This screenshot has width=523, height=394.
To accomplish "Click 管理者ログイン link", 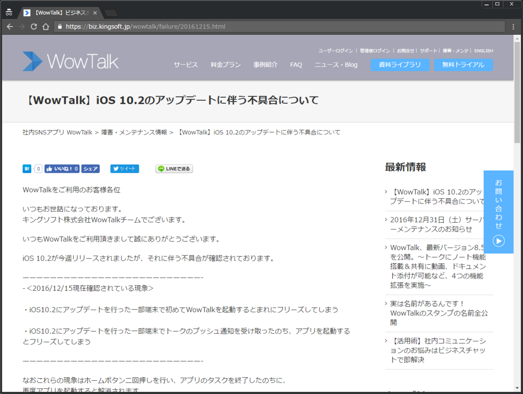I will click(375, 51).
